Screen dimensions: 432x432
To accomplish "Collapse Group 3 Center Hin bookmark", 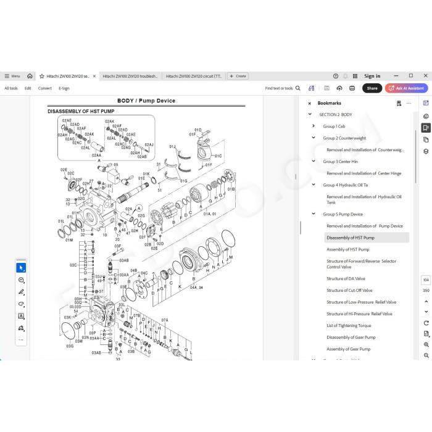I will pyautogui.click(x=314, y=161).
